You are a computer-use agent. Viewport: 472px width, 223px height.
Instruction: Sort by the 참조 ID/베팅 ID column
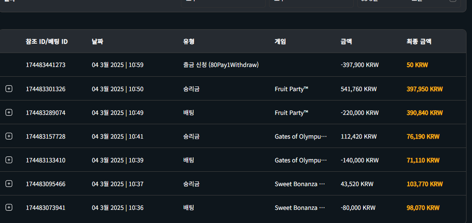click(47, 42)
